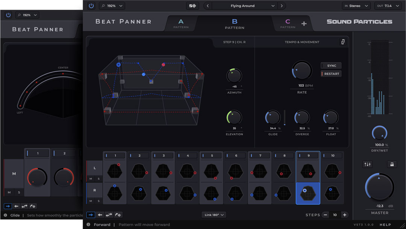Select the ping-pong direction icon in front window
Screen dimensions: 406x229
coord(109,215)
